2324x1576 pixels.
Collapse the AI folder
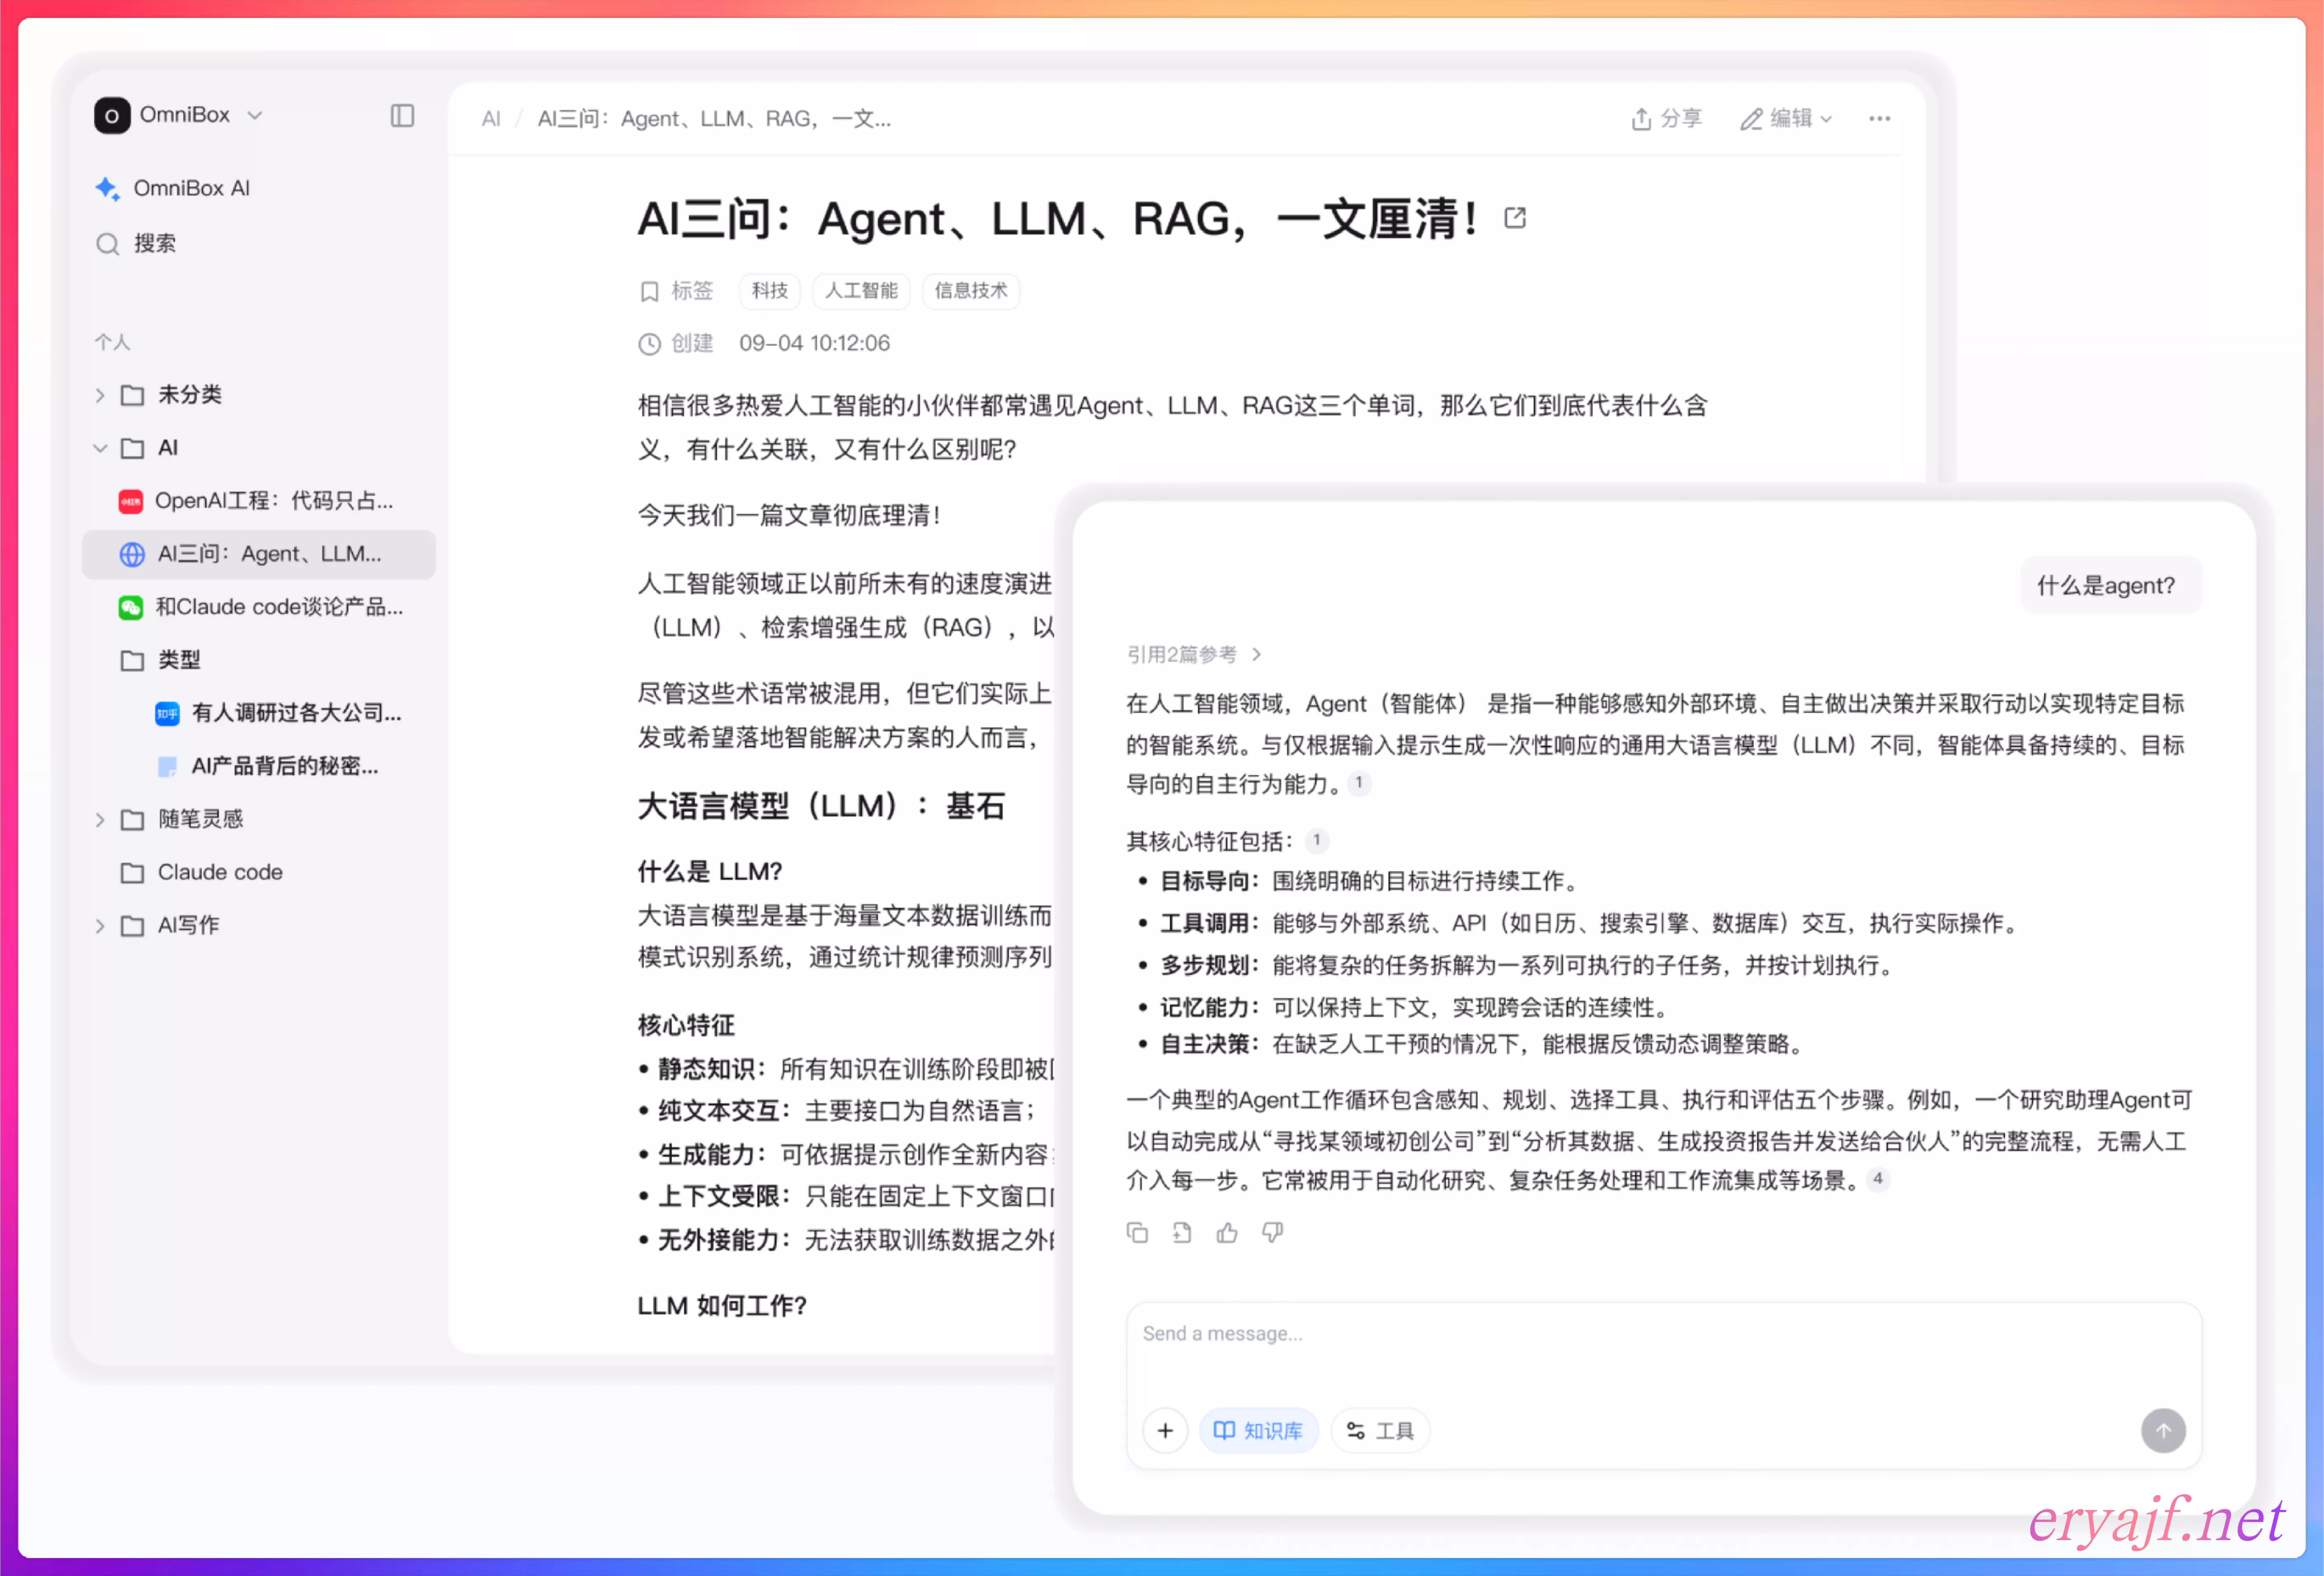click(x=100, y=448)
